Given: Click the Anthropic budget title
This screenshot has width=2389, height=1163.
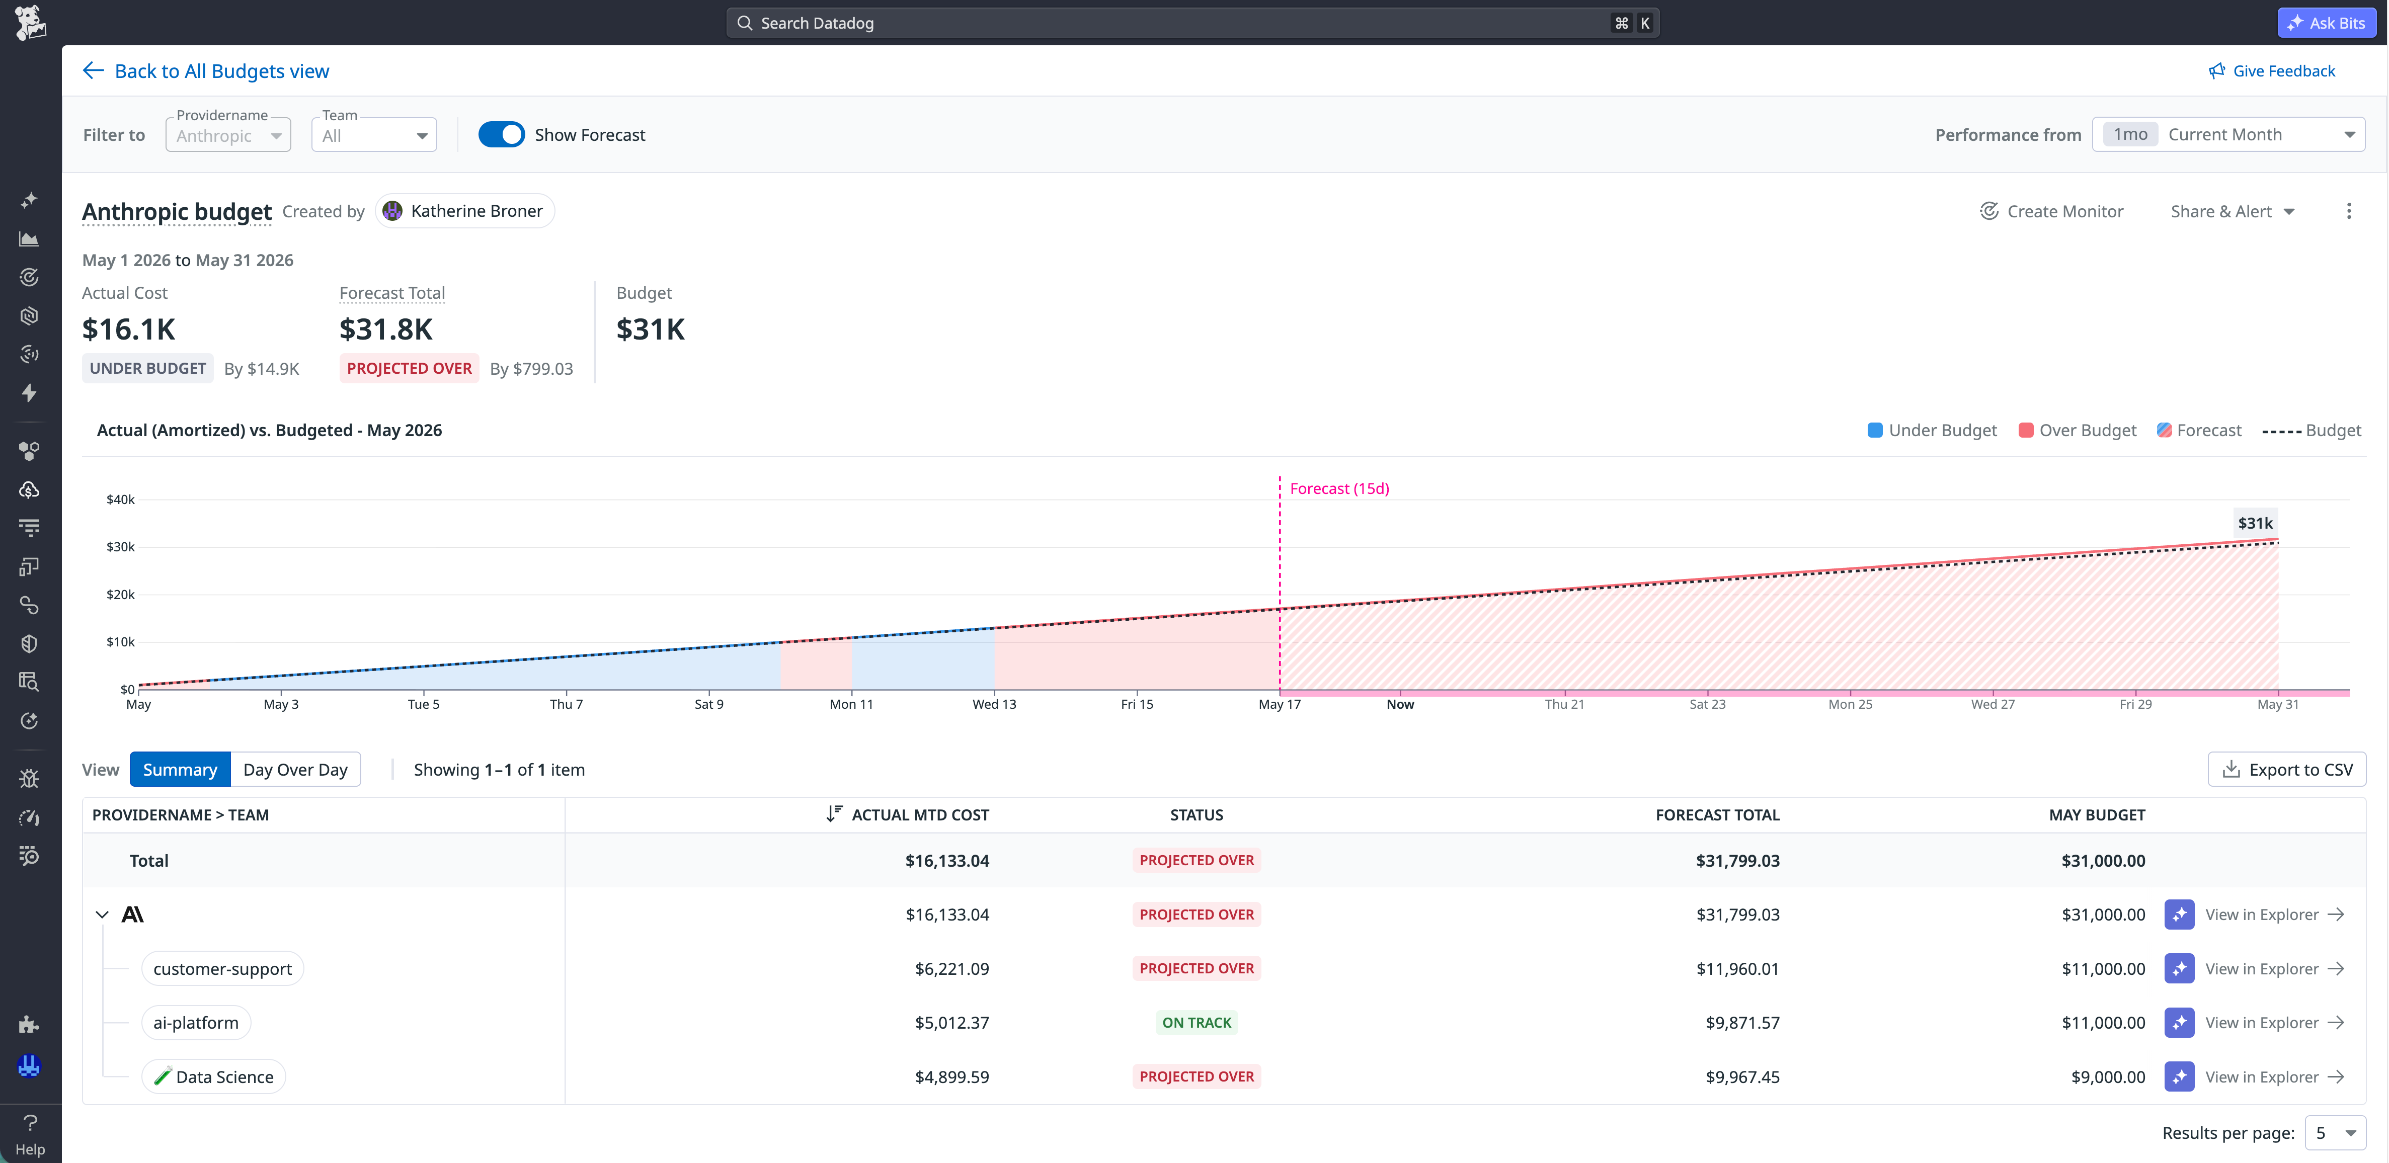Looking at the screenshot, I should tap(177, 211).
